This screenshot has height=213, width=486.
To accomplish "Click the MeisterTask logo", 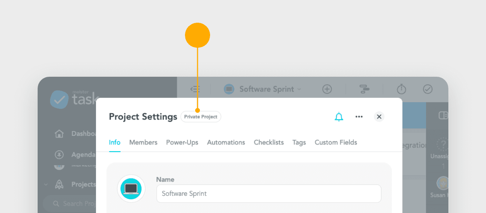I will coord(74,99).
